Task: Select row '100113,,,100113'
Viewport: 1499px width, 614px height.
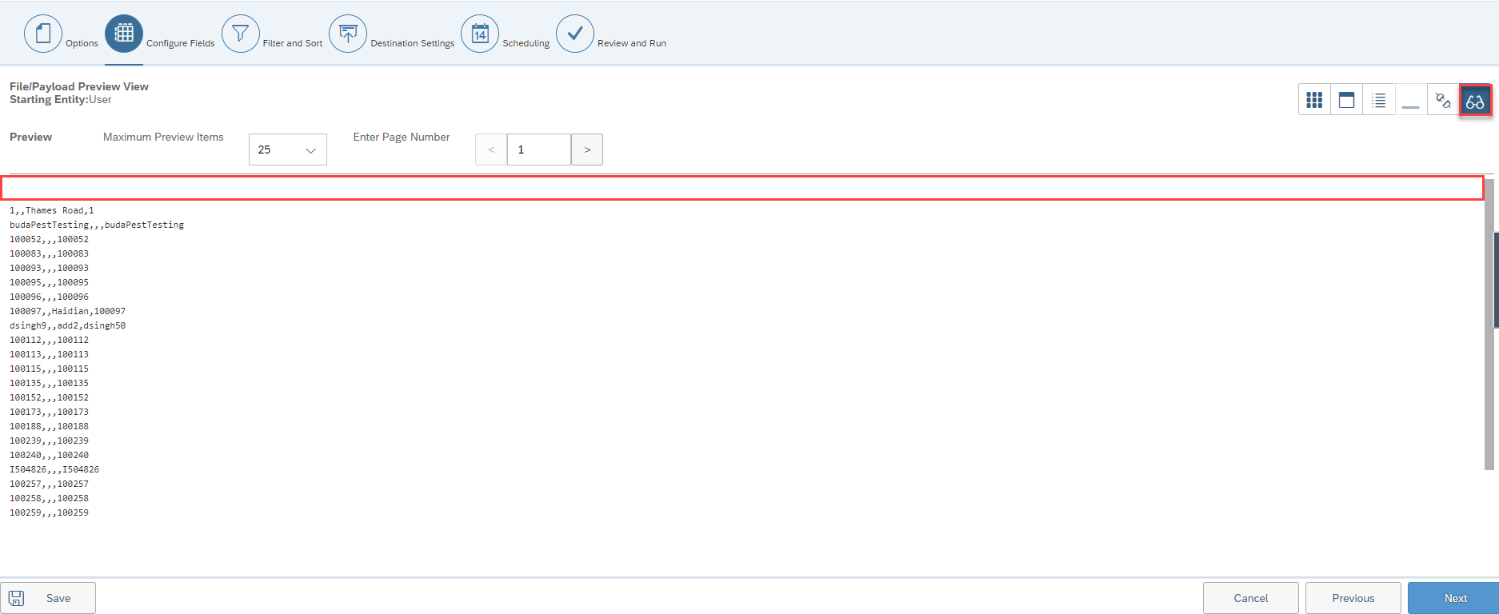Action: click(50, 354)
